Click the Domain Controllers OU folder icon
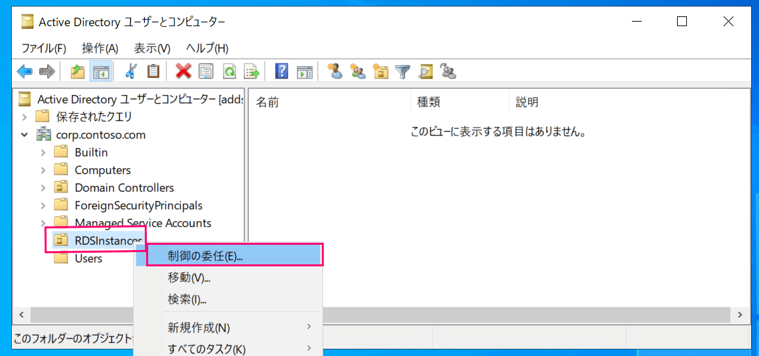The height and width of the screenshot is (356, 759). (x=60, y=187)
